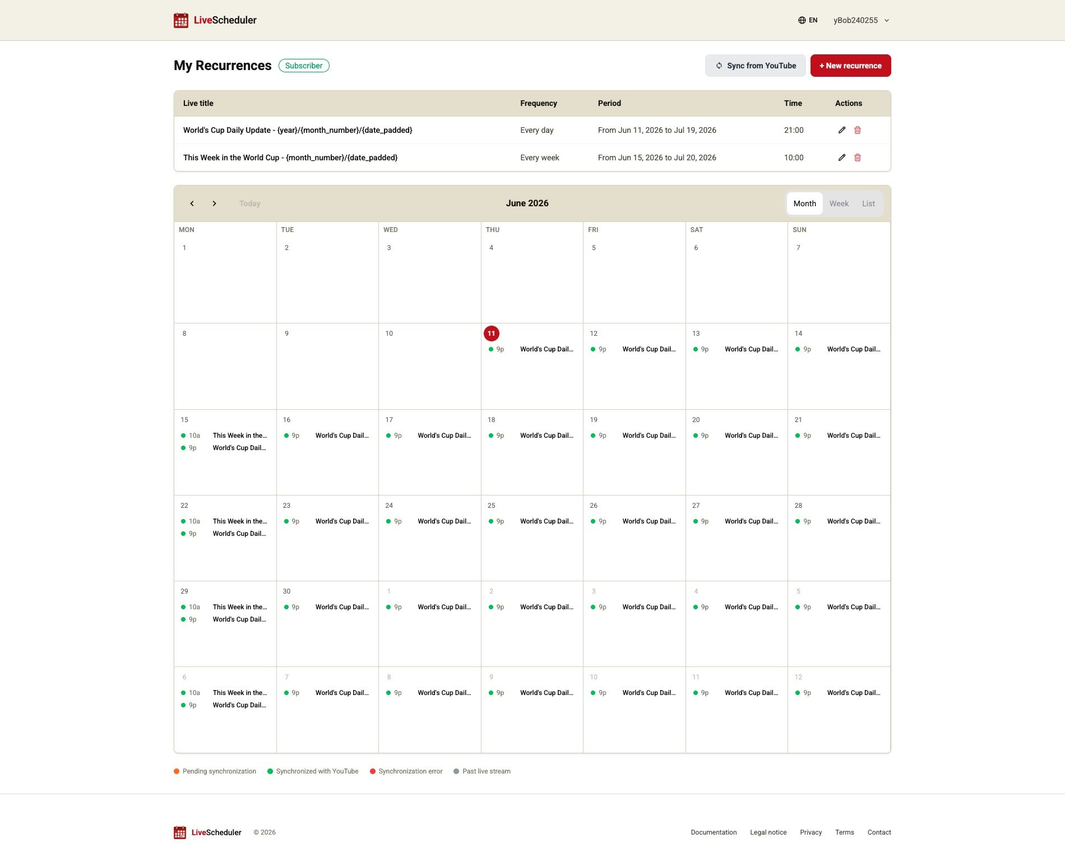Click the June 2026 calendar title
Screen dimensions: 1065x866
pos(527,203)
